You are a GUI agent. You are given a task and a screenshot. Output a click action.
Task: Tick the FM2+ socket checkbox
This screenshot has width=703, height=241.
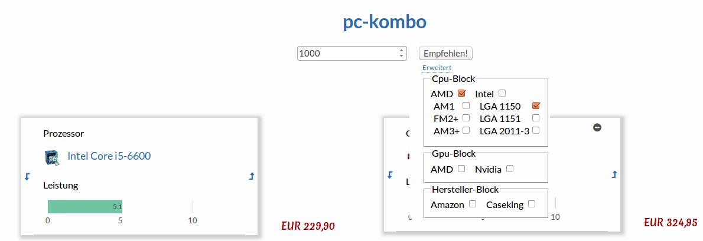(x=466, y=118)
